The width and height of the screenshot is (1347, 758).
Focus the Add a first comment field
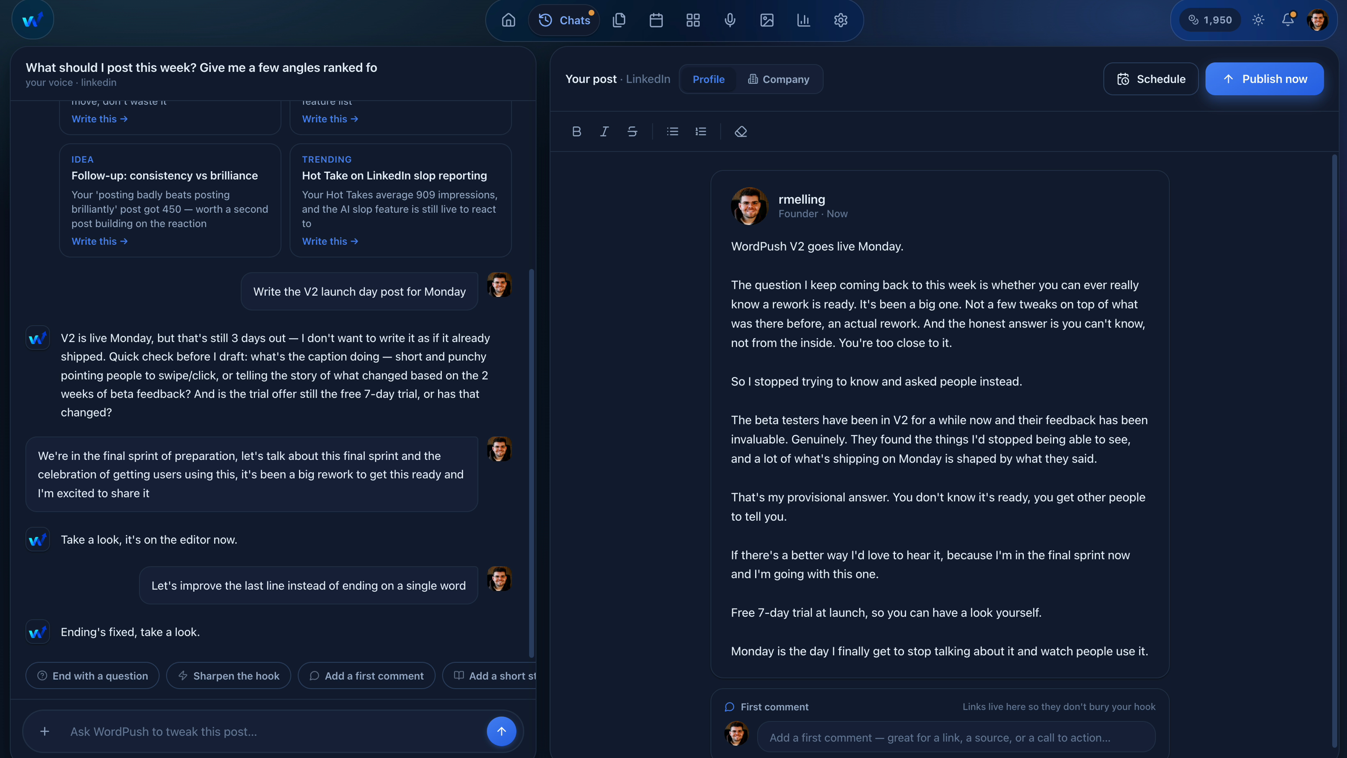pyautogui.click(x=956, y=737)
